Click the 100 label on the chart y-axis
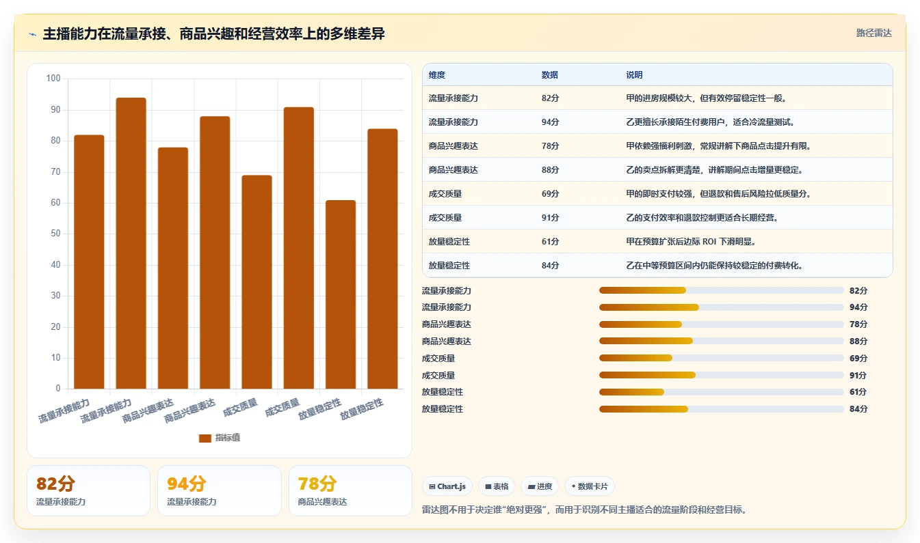The height and width of the screenshot is (543, 920). click(x=53, y=79)
